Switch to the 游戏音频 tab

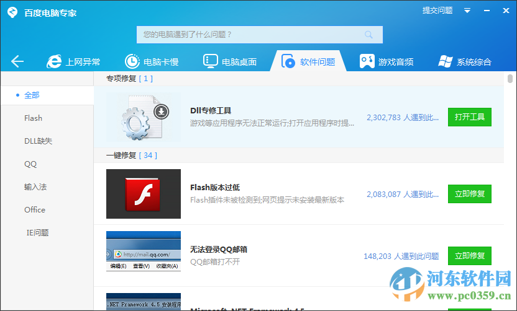[387, 61]
